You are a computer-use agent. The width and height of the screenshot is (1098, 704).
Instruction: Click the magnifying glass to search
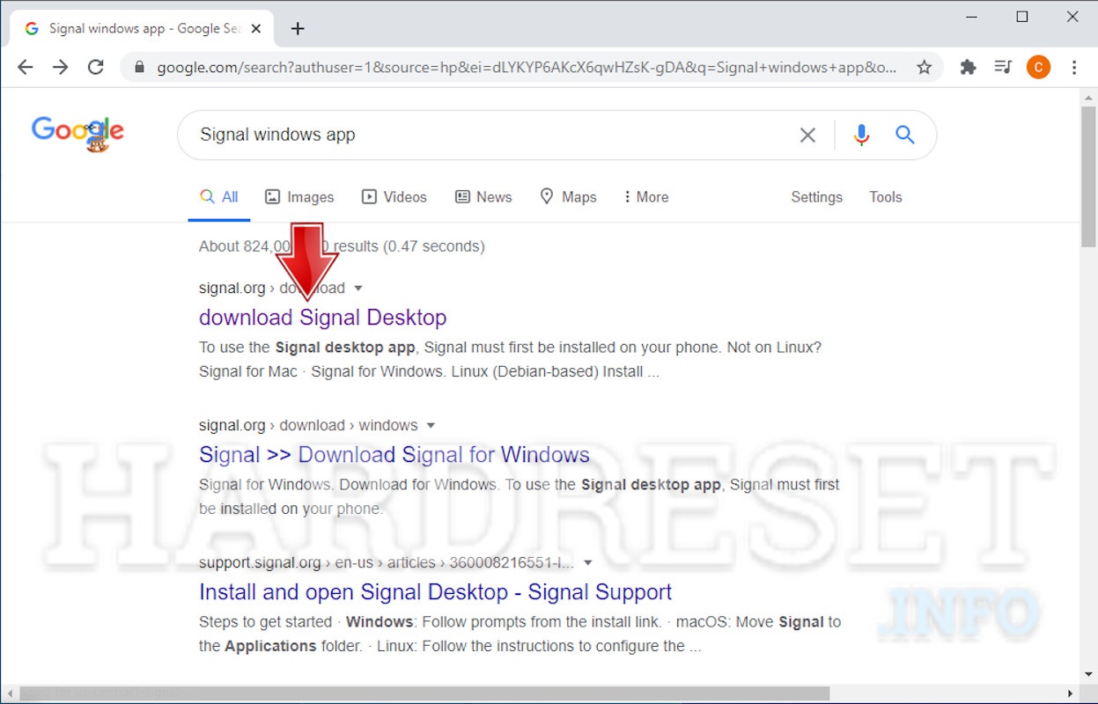pyautogui.click(x=905, y=135)
